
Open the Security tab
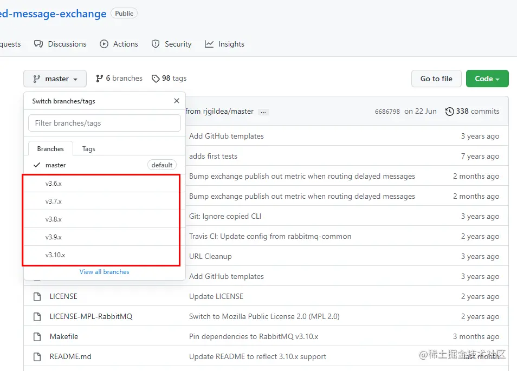tap(171, 44)
